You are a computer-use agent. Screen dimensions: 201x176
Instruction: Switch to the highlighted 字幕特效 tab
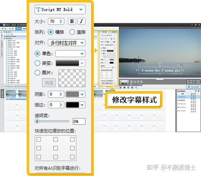tap(19, 29)
